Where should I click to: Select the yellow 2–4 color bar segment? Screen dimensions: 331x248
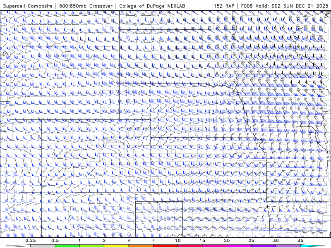click(116, 246)
